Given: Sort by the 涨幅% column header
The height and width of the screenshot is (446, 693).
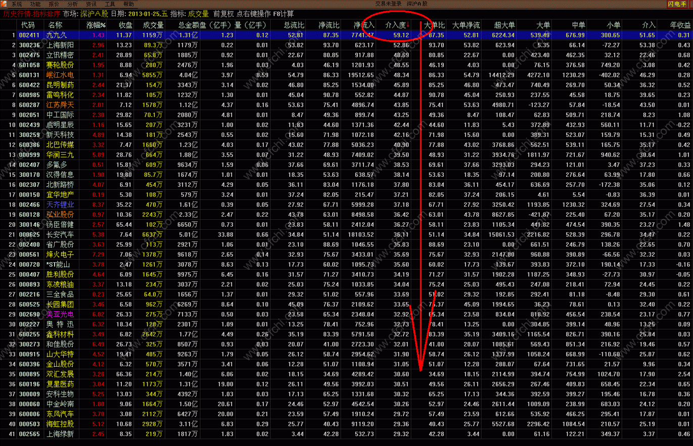Looking at the screenshot, I should coord(96,25).
